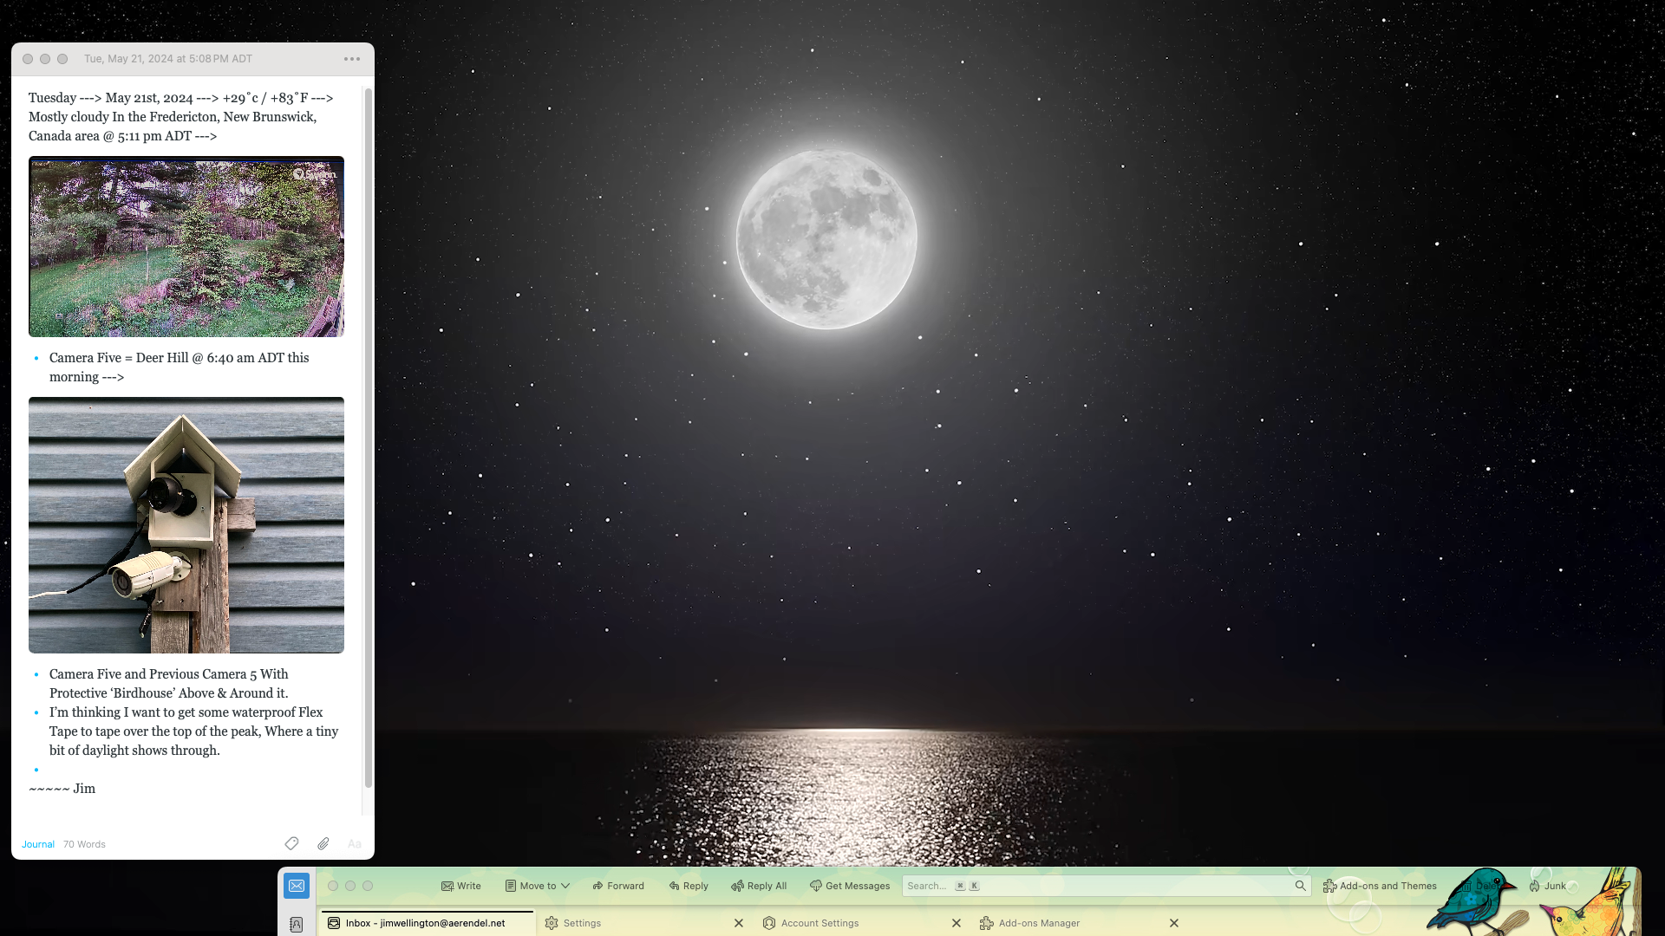Click Reply All in the toolbar
Viewport: 1665px width, 936px height.
pyautogui.click(x=758, y=886)
